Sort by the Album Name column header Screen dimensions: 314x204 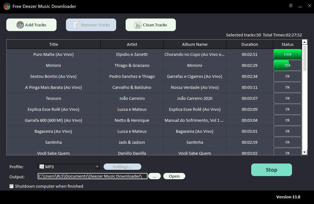tap(195, 44)
